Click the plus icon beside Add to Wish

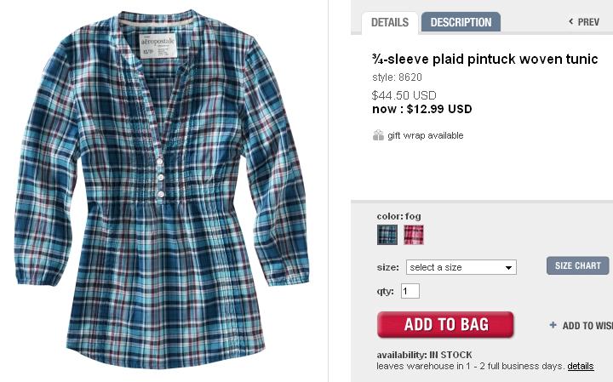pyautogui.click(x=553, y=325)
